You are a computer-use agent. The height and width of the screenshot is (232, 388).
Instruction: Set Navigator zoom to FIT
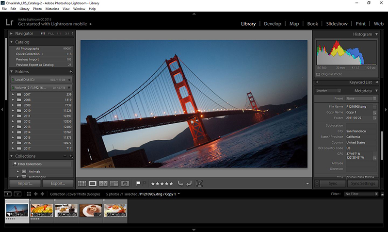pyautogui.click(x=43, y=33)
